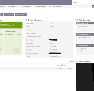Viewport: 94px width, 91px height.
Task: Click the storage disk cylinder icon
Action: tap(17, 49)
